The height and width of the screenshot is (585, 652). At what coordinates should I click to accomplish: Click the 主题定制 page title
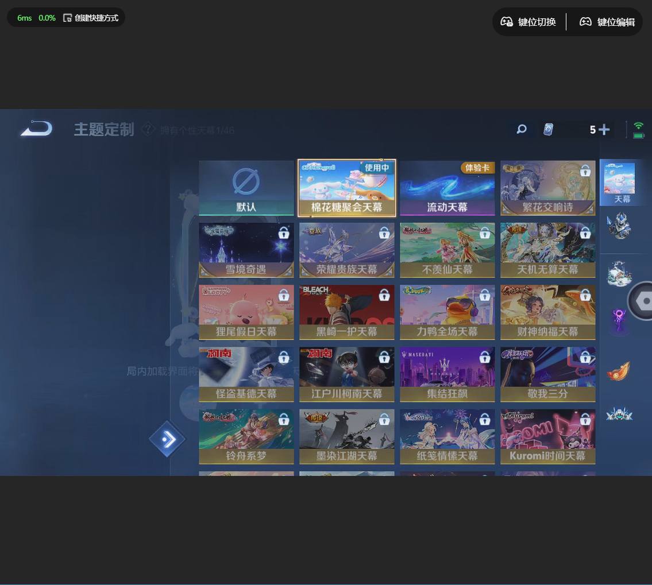click(104, 129)
